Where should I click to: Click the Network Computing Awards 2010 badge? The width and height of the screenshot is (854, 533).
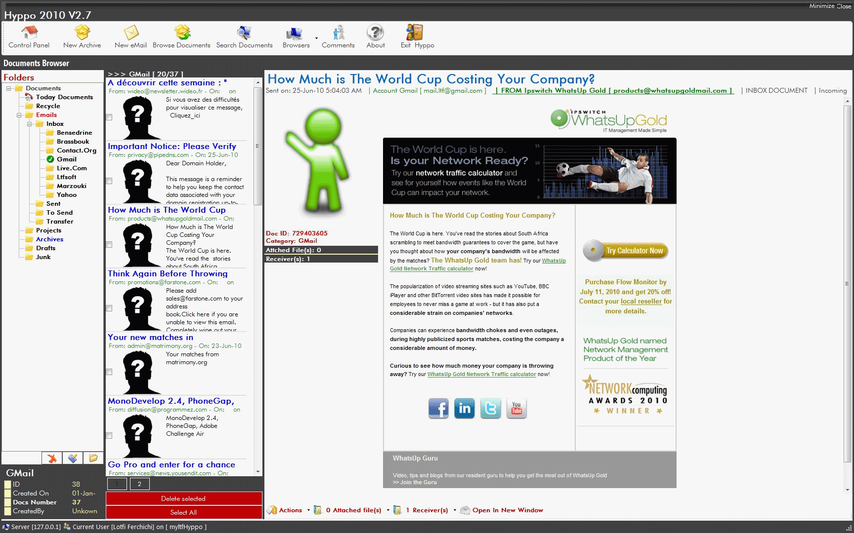coord(625,395)
